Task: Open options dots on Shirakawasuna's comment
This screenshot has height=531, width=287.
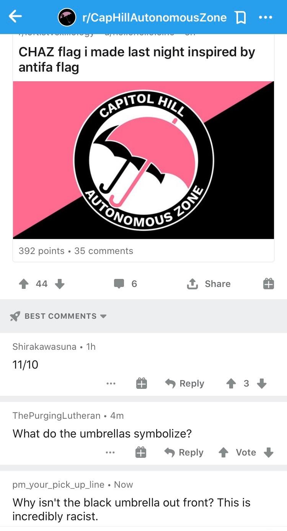Action: pyautogui.click(x=111, y=383)
